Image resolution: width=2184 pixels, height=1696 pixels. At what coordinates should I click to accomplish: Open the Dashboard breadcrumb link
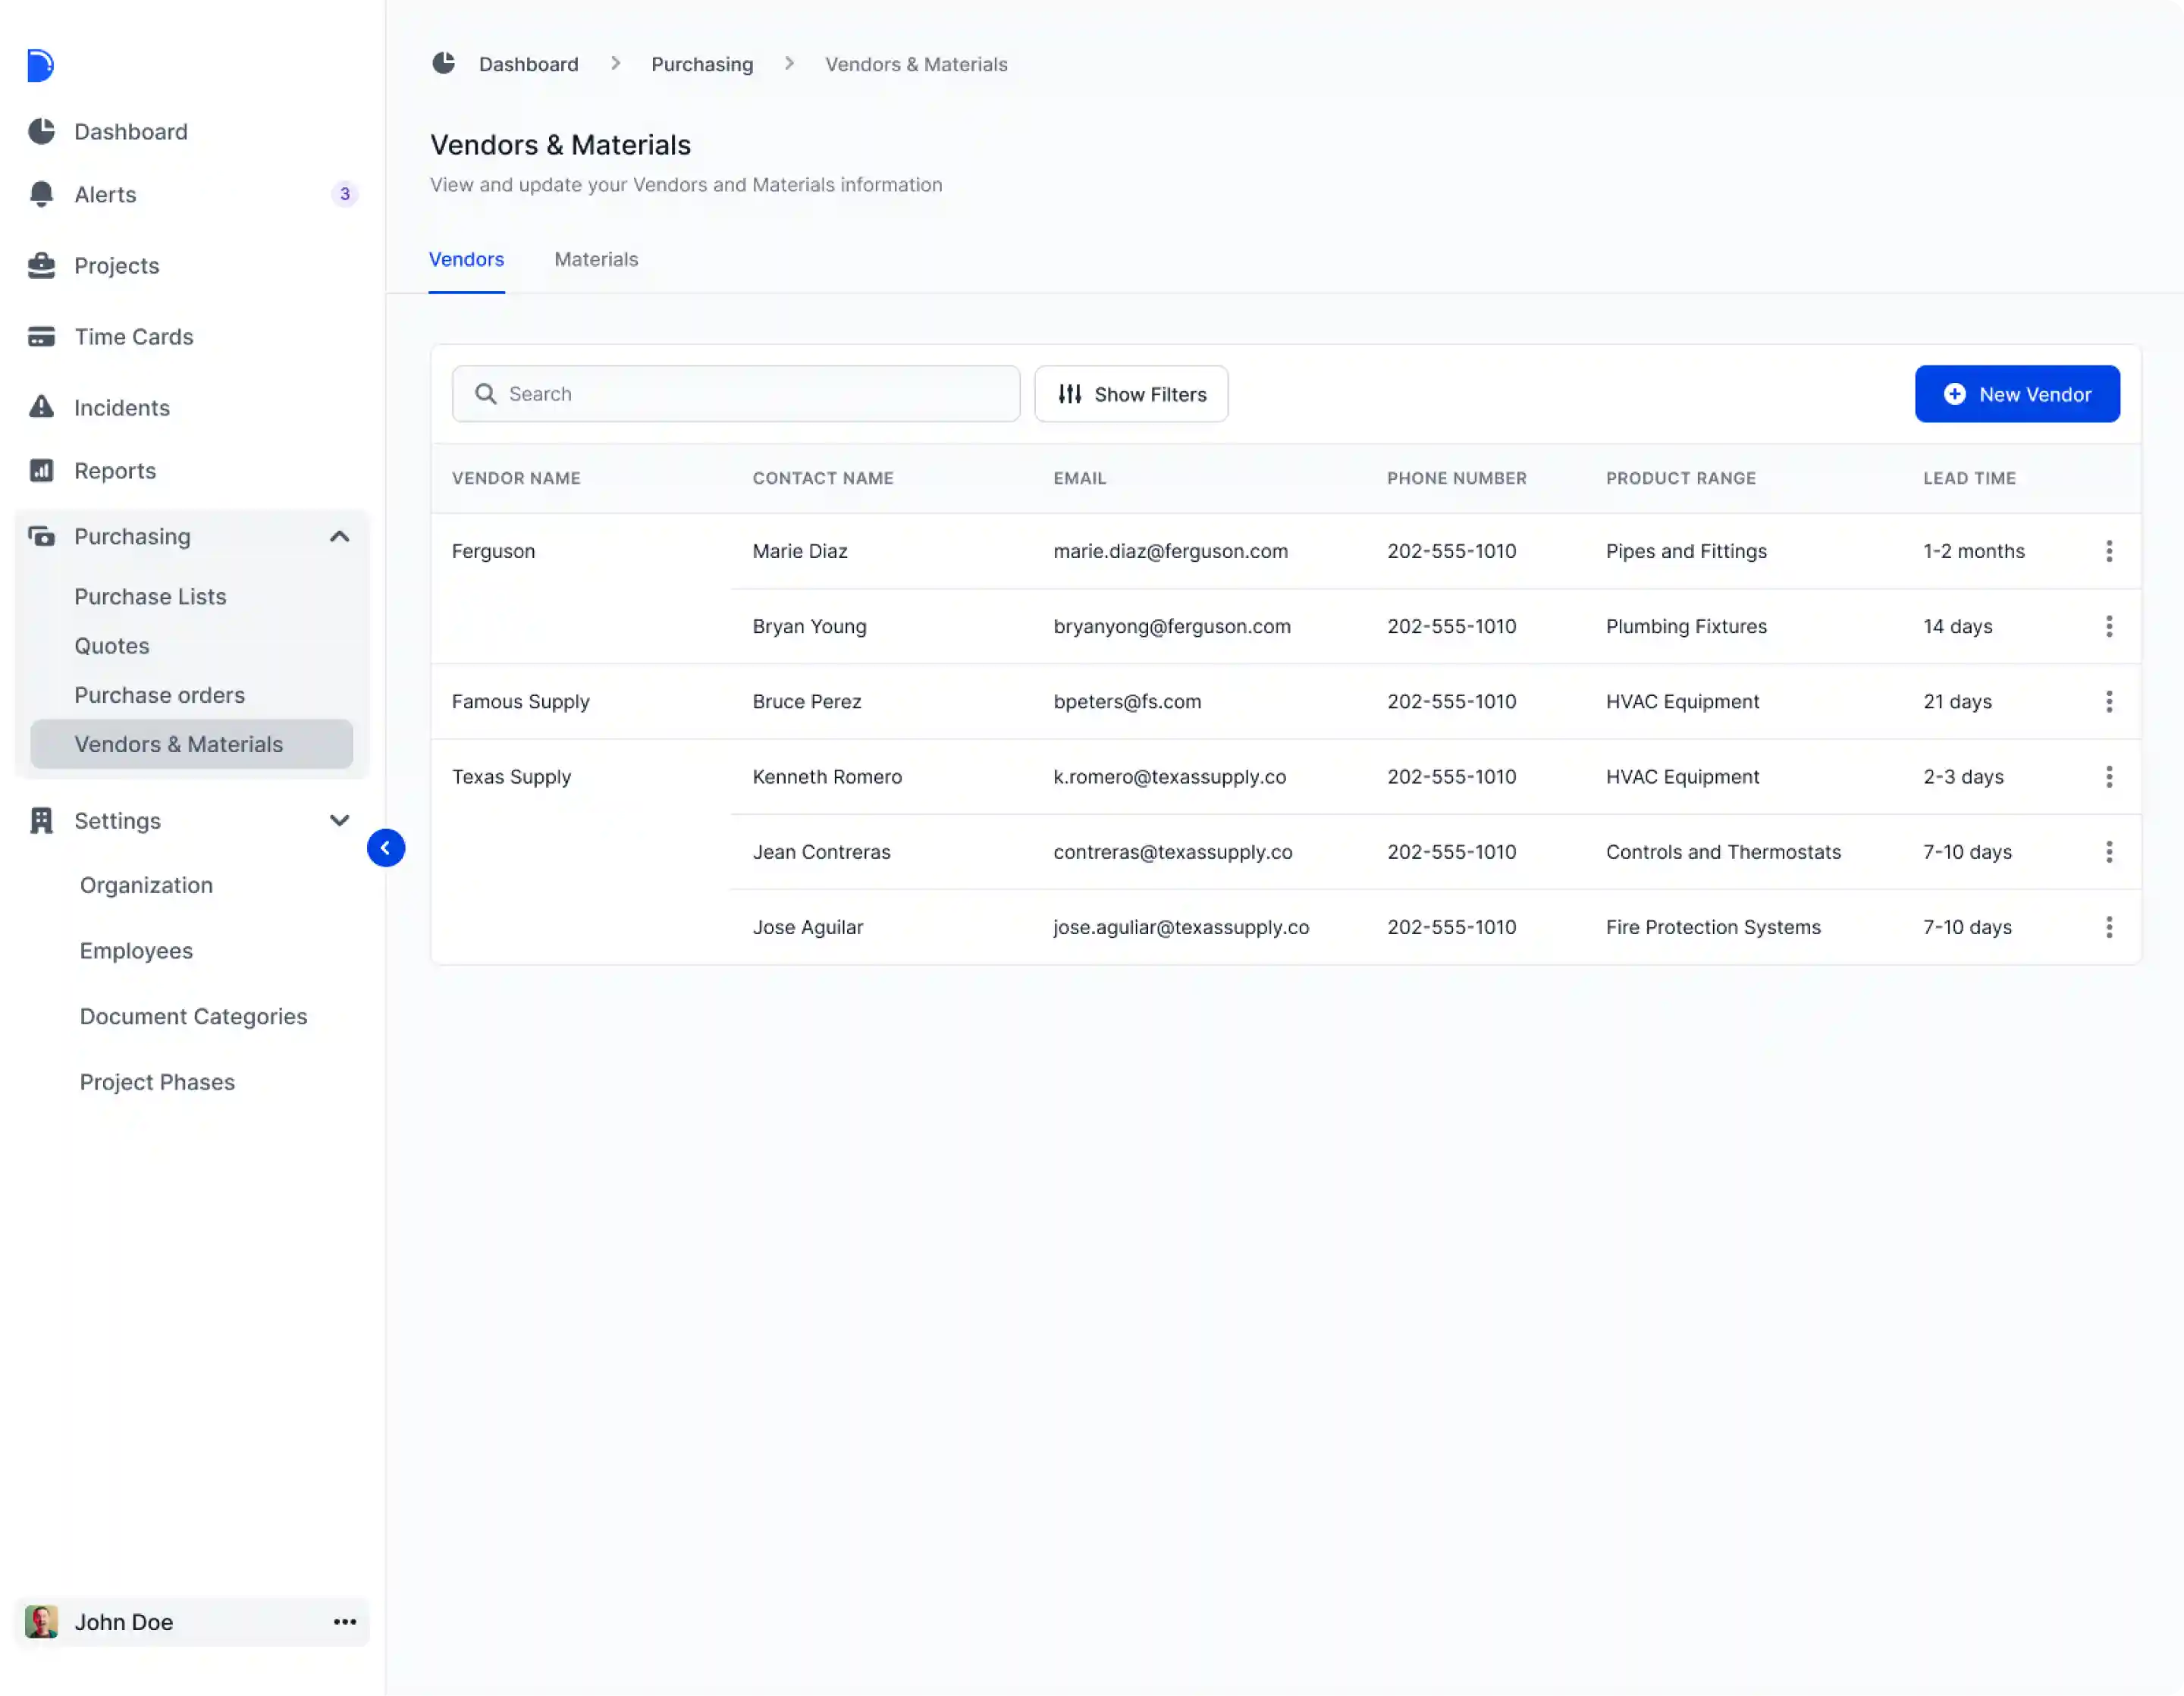point(528,63)
